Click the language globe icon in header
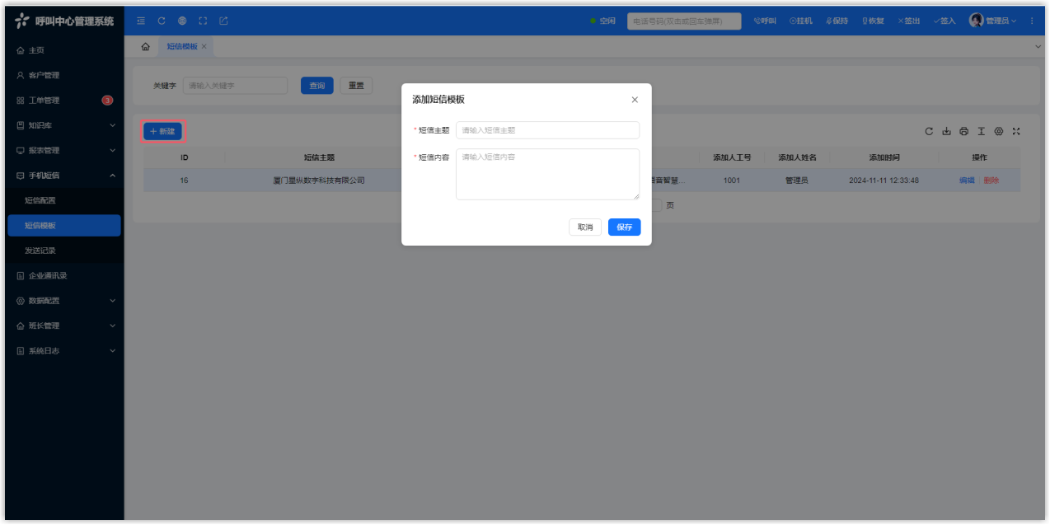 click(x=182, y=21)
